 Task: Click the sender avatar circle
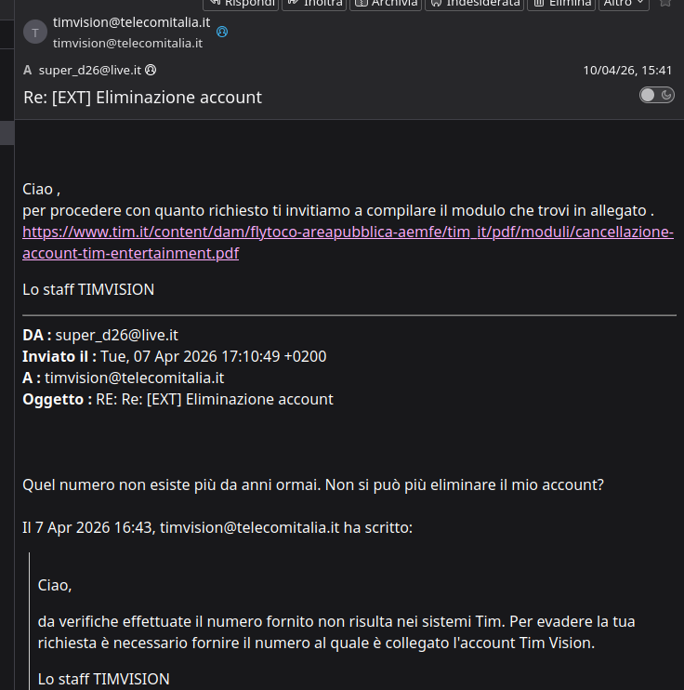[35, 33]
